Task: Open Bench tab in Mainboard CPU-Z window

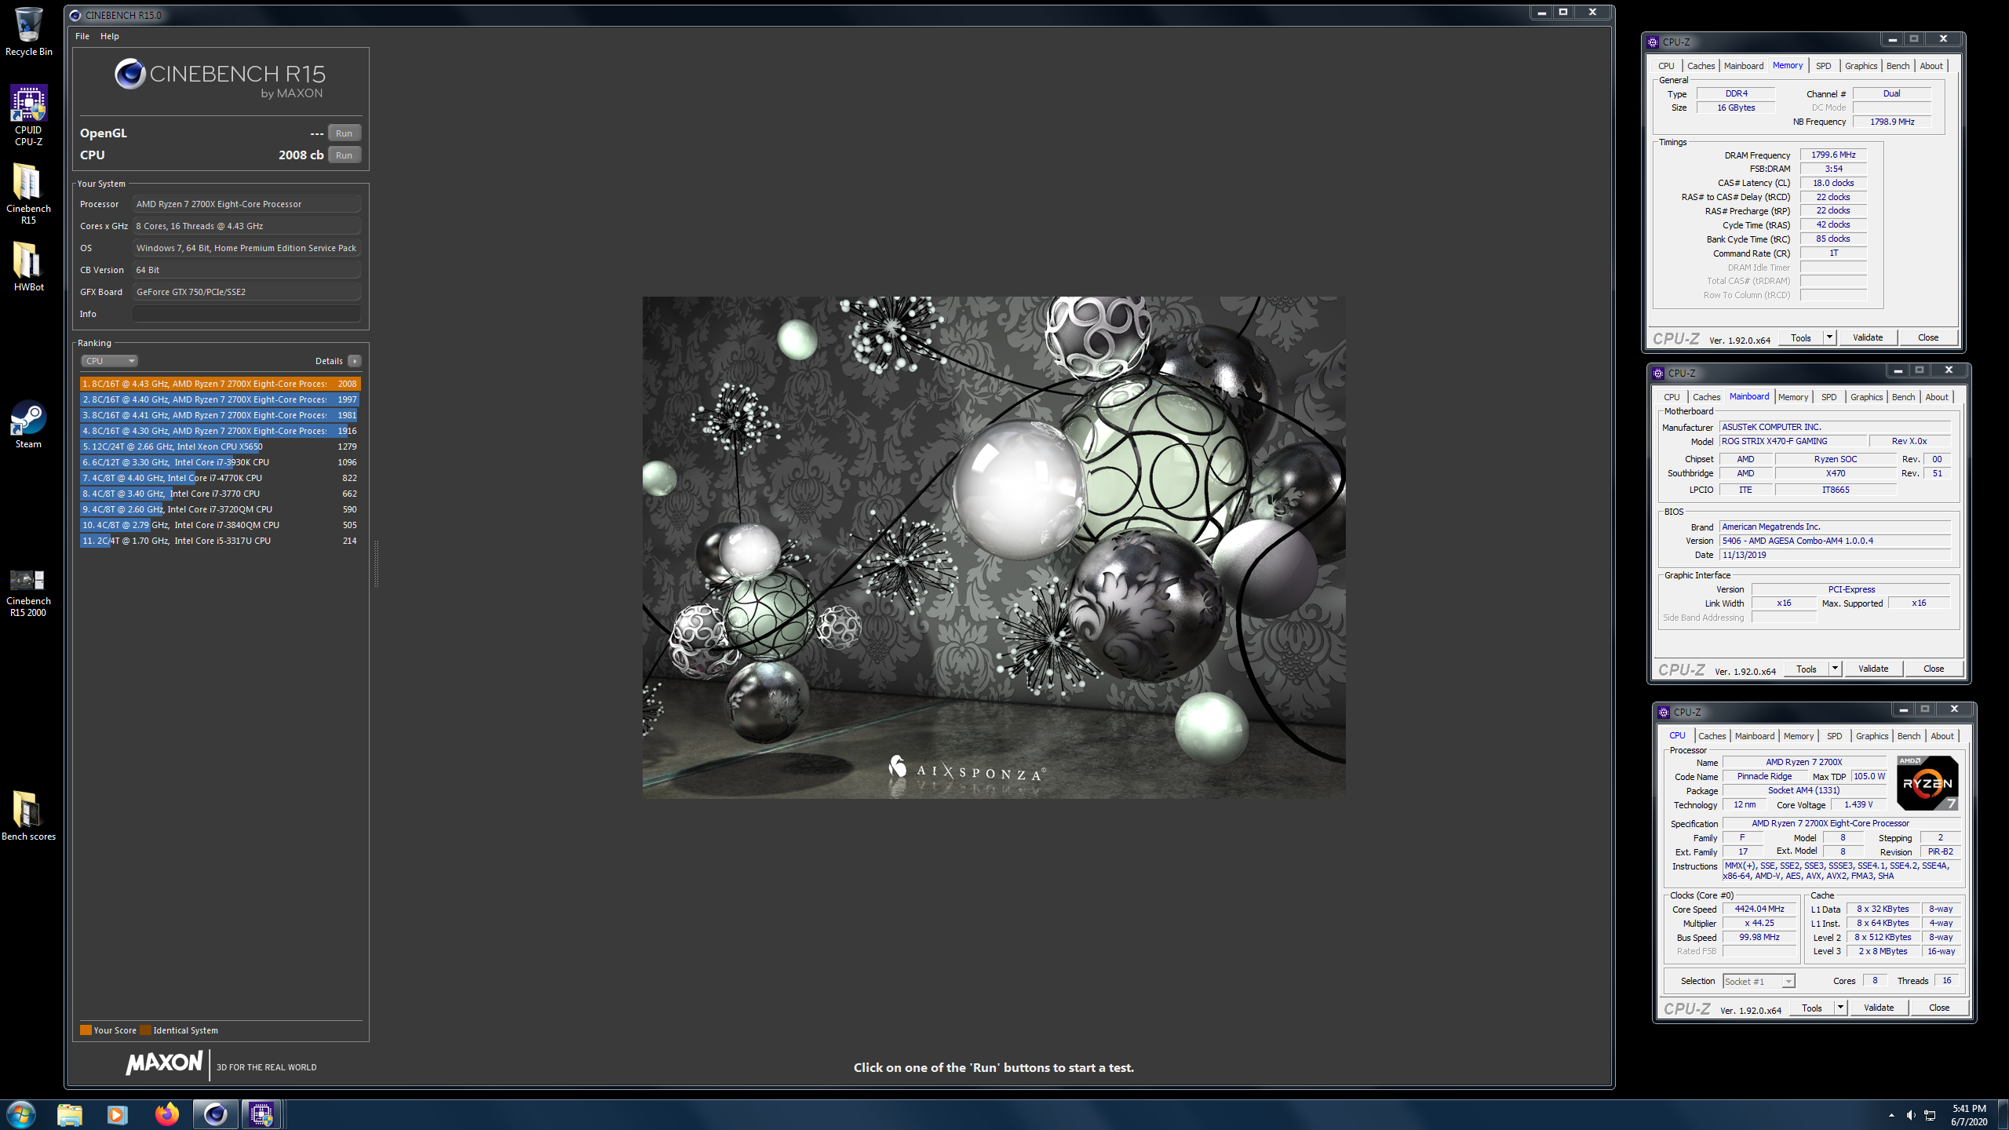Action: click(x=1903, y=397)
